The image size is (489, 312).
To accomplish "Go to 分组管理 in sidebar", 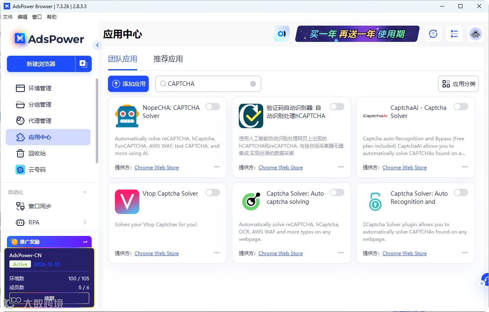I will pyautogui.click(x=48, y=105).
